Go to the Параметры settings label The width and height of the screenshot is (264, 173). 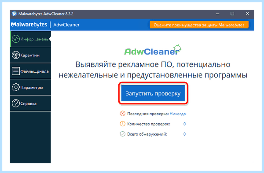tap(32, 88)
